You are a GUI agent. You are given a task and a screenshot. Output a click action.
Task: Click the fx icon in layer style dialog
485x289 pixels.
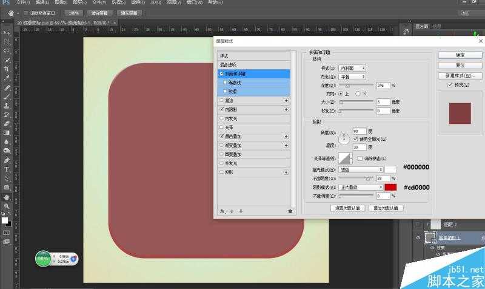222,211
